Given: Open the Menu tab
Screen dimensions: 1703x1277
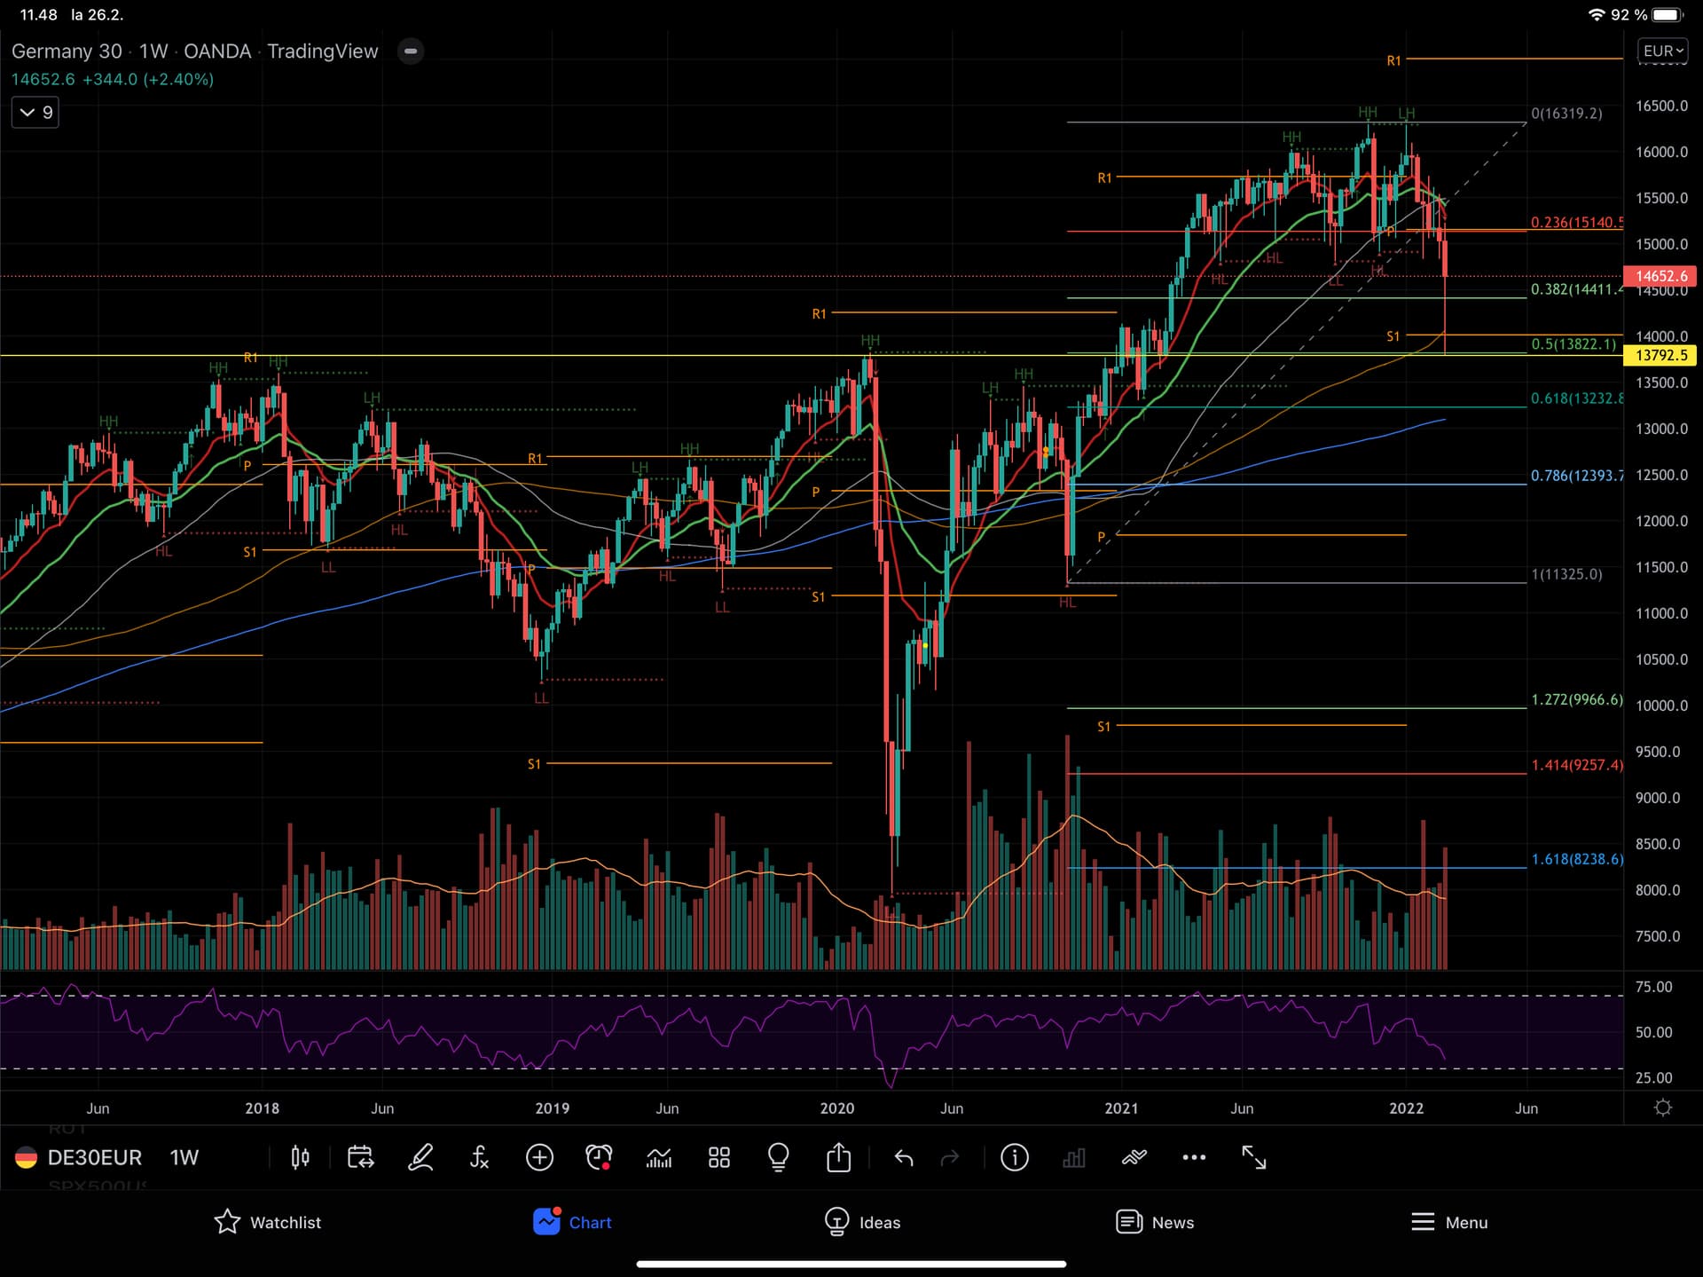Looking at the screenshot, I should tap(1449, 1222).
